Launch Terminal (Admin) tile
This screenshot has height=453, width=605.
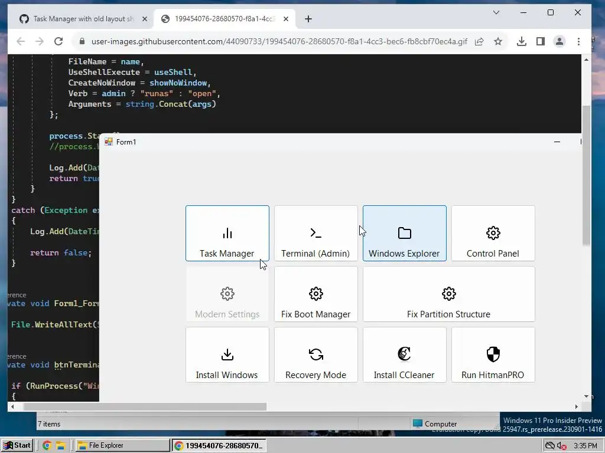315,233
